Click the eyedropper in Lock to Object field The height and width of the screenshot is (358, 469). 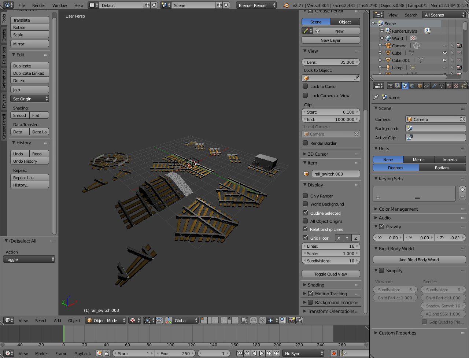356,78
